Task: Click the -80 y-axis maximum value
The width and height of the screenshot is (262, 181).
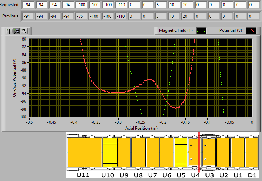Action: 23,39
